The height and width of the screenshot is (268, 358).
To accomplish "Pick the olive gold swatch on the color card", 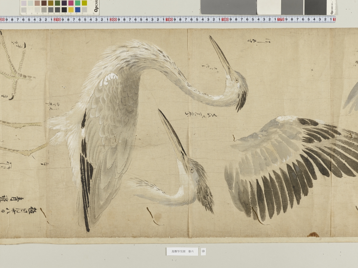I will pyautogui.click(x=51, y=3).
